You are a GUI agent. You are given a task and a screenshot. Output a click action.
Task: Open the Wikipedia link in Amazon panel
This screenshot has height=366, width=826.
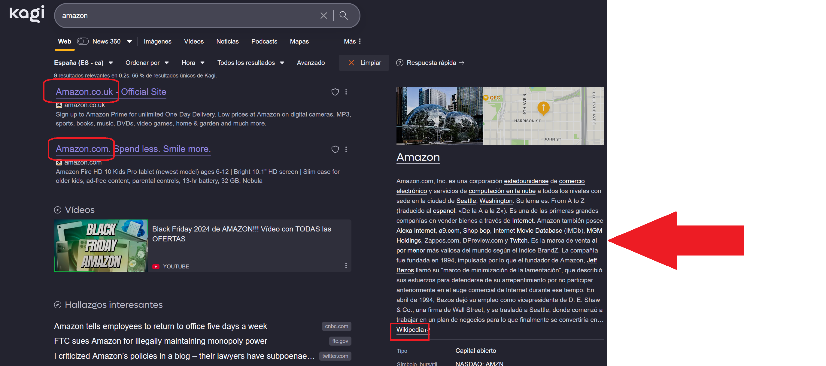click(x=410, y=329)
